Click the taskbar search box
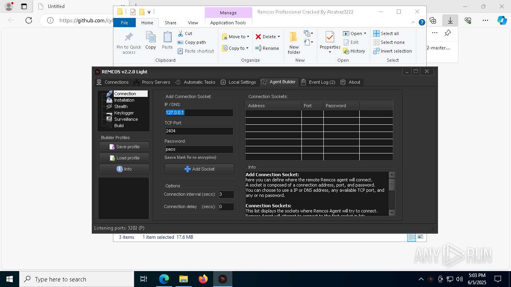Viewport: 511px width, 287px height. (x=77, y=279)
